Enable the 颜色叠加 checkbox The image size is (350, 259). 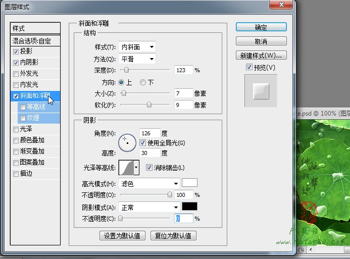coord(16,140)
